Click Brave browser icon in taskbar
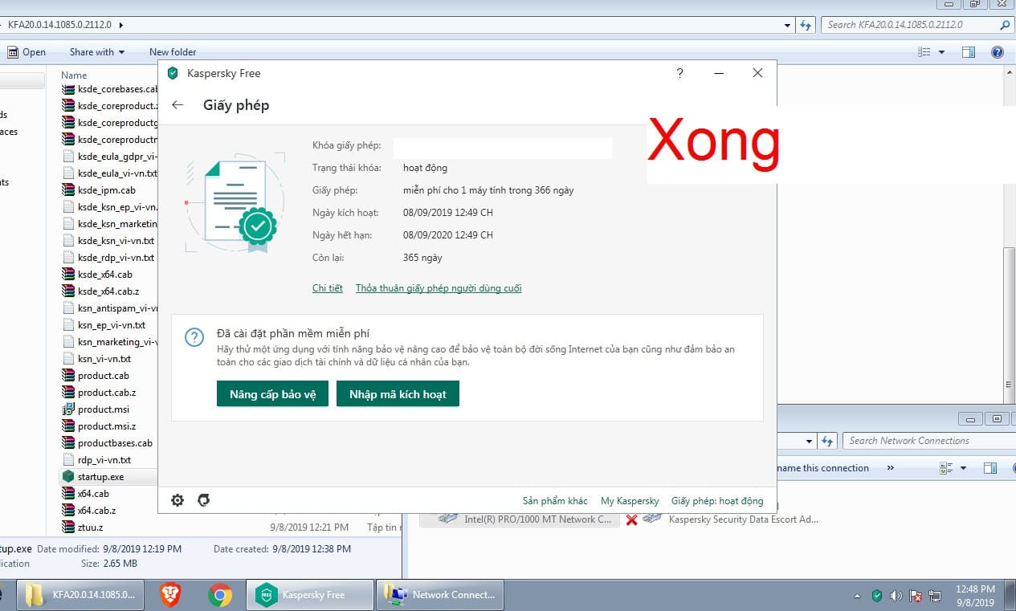The width and height of the screenshot is (1016, 611). (170, 595)
